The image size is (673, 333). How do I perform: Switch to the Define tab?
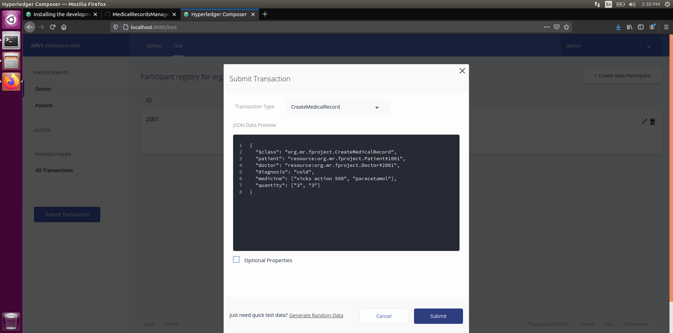click(x=154, y=46)
